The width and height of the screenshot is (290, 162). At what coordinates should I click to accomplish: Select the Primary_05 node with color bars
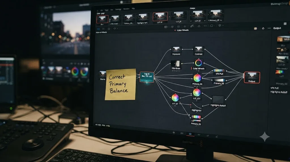point(196,120)
